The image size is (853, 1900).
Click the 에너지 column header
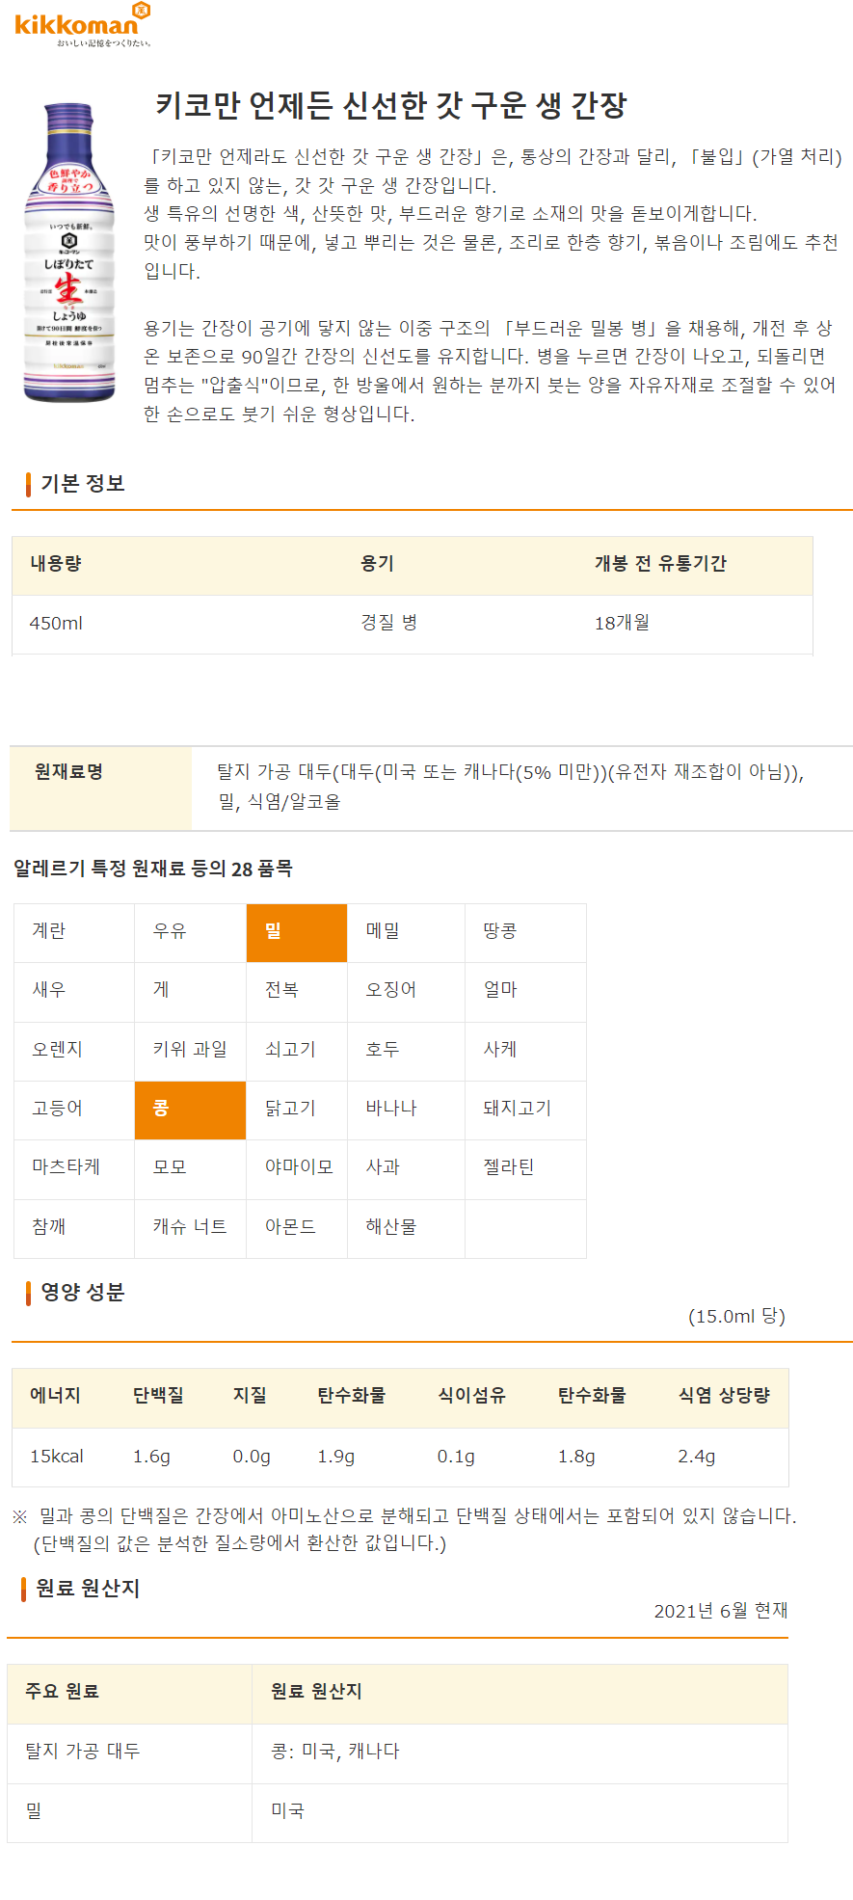tap(55, 1396)
